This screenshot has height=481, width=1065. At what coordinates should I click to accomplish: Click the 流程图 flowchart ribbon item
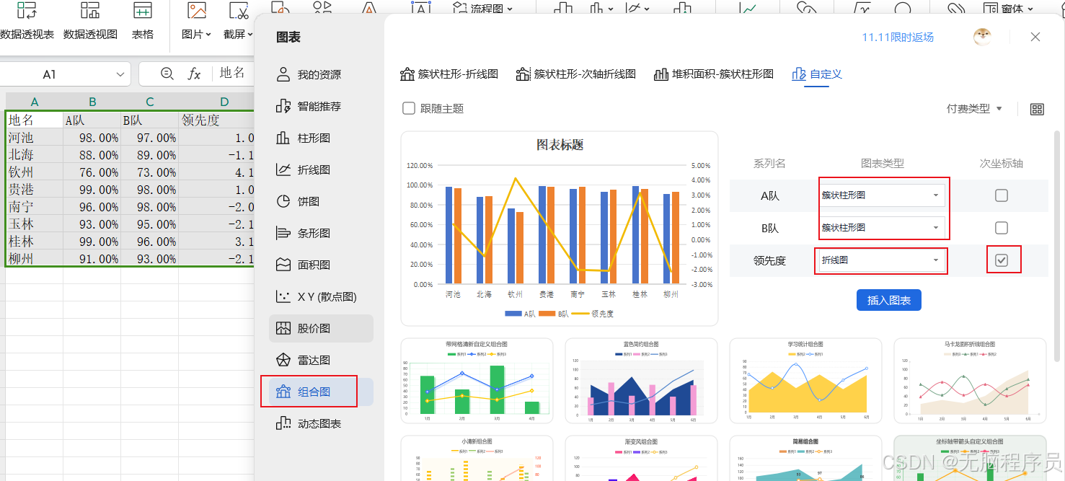(482, 9)
